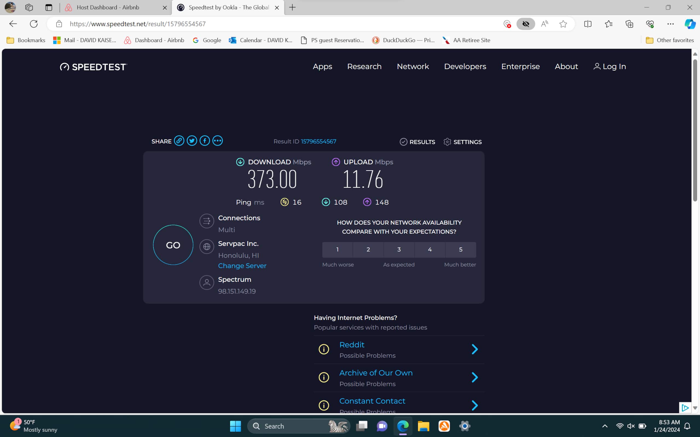Add page to favorites star icon
The image size is (700, 437).
click(563, 24)
